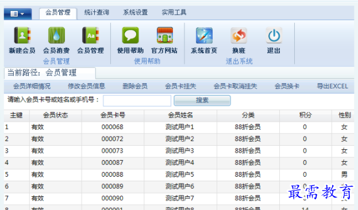Visit 官方网站 shop icon
Image resolution: width=358 pixels, height=210 pixels.
(164, 36)
